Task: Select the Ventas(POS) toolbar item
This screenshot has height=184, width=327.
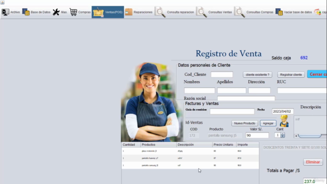Action: (108, 12)
